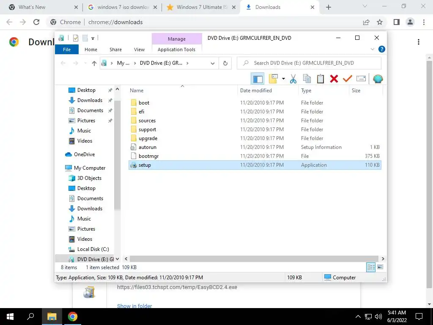Screen dimensions: 433x325
Task: Click horizontal scrollbar right arrow
Action: (x=383, y=259)
